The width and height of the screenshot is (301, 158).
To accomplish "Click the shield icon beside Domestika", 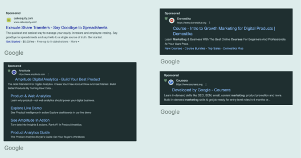I will 166,19.
